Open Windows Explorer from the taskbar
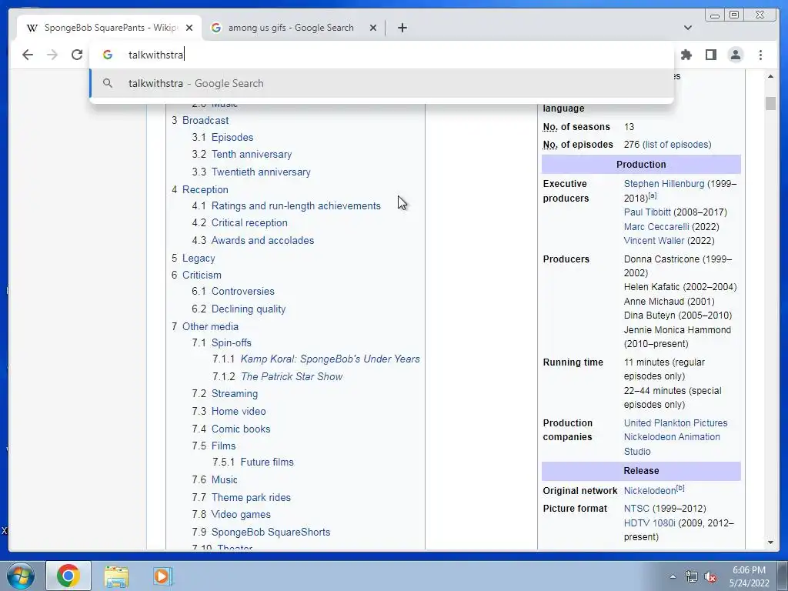The width and height of the screenshot is (788, 591). coord(116,576)
